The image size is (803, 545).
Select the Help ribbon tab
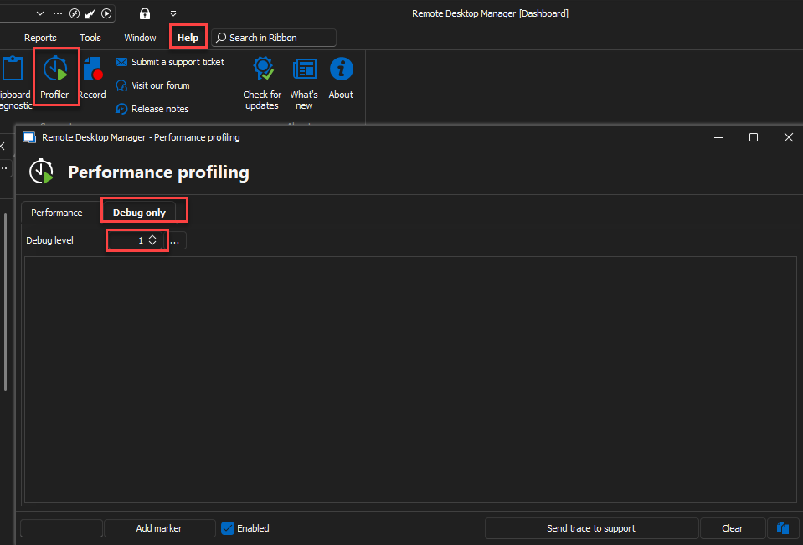(188, 38)
